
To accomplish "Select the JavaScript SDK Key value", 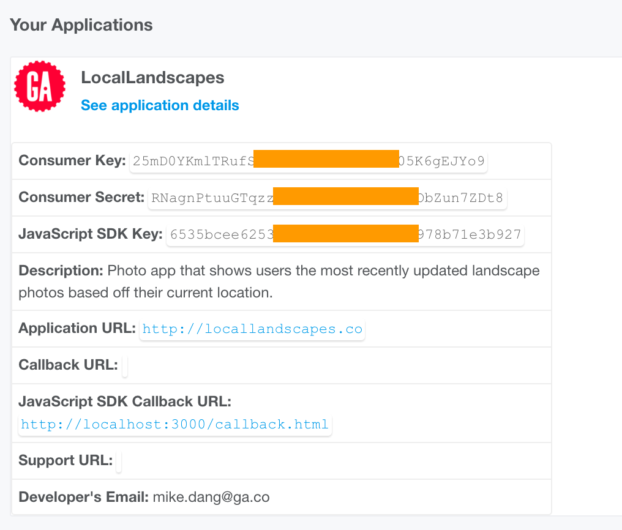I will click(345, 234).
